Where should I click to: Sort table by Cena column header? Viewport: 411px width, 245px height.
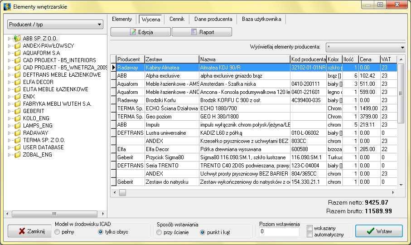click(369, 59)
